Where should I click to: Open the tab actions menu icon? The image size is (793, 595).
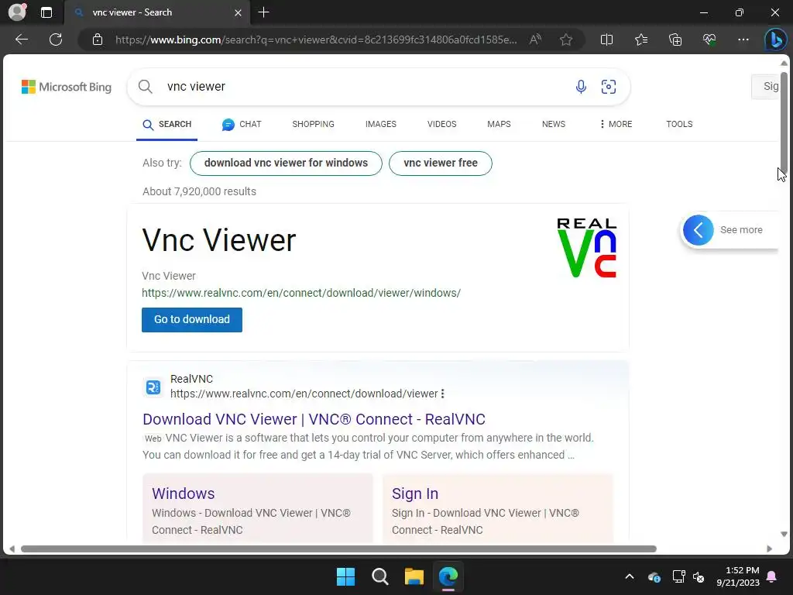46,12
